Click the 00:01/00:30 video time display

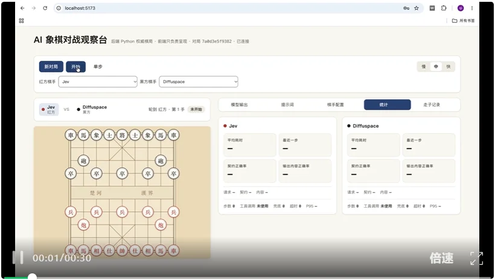click(x=62, y=258)
